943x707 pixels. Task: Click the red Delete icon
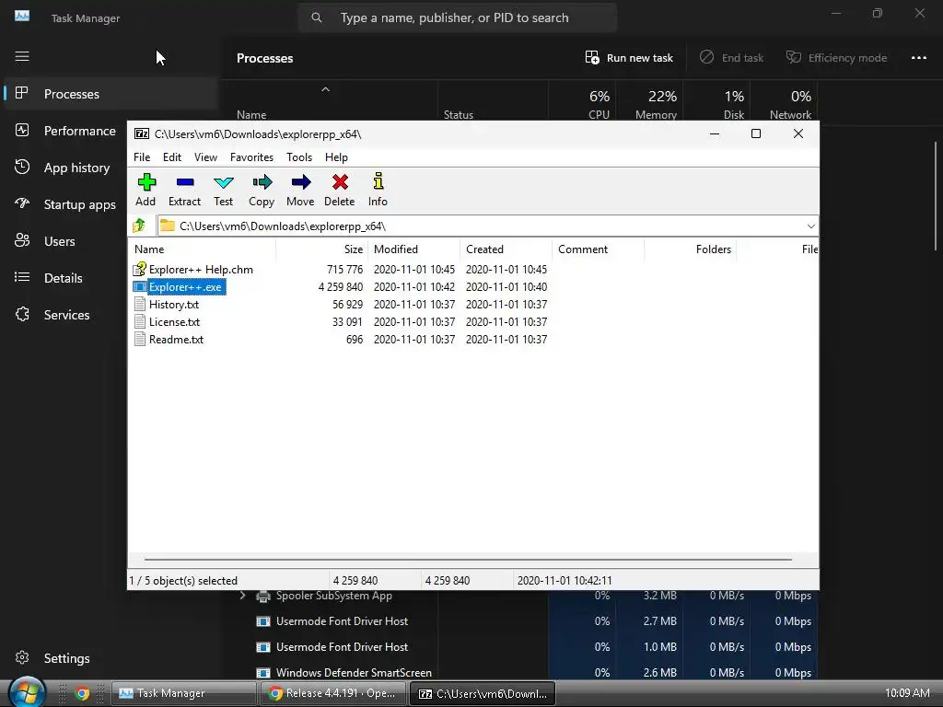tap(339, 190)
